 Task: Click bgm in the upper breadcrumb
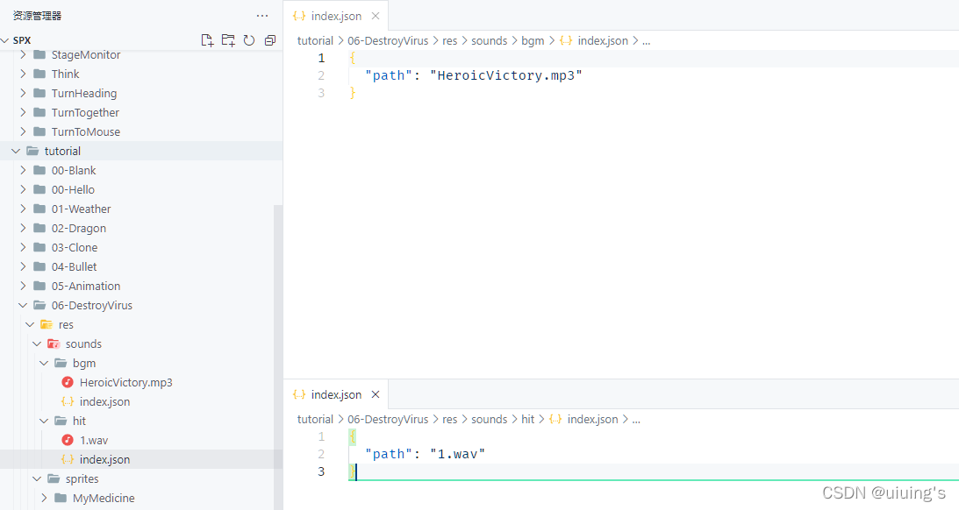[533, 41]
